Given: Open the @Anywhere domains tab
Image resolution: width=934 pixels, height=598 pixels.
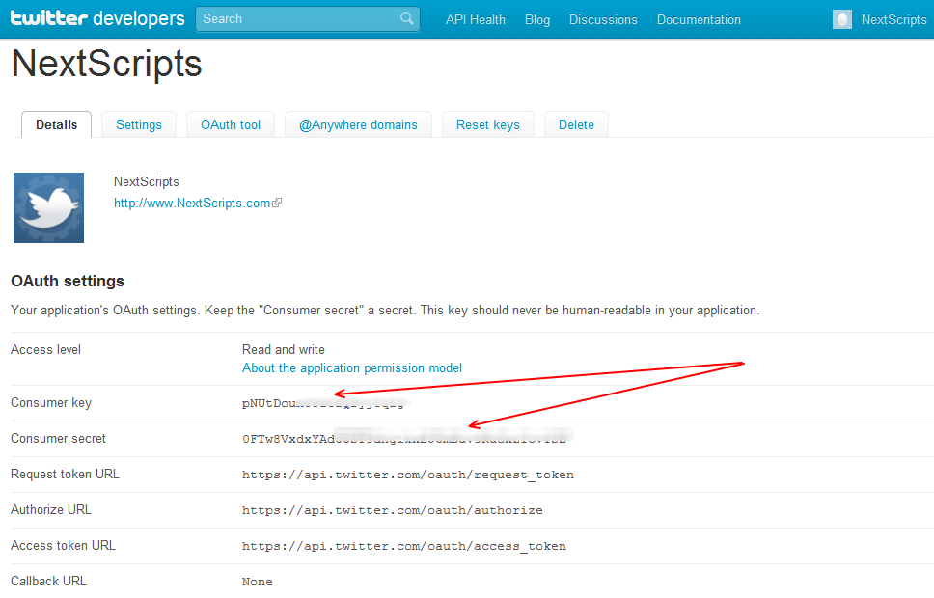Looking at the screenshot, I should point(358,125).
